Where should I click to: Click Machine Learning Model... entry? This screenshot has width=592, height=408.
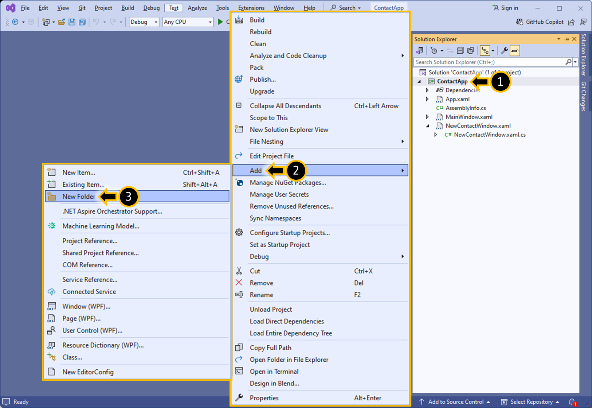click(x=137, y=226)
